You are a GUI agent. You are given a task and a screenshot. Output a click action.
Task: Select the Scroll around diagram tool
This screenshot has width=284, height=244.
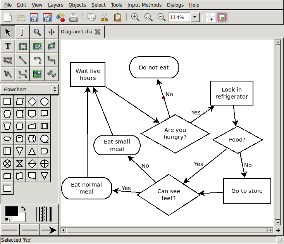51,32
